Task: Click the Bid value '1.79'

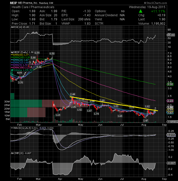Action: tap(54, 19)
